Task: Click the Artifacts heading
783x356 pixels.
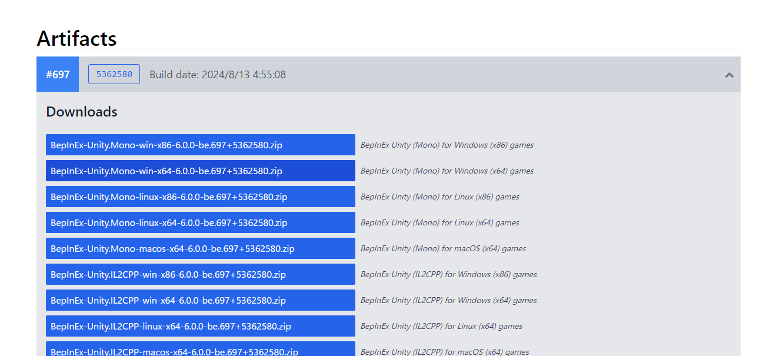Action: [x=76, y=38]
